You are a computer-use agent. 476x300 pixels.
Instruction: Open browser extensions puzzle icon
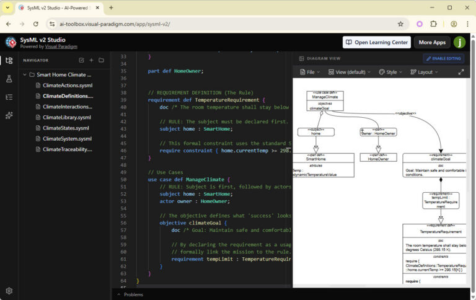pyautogui.click(x=433, y=24)
